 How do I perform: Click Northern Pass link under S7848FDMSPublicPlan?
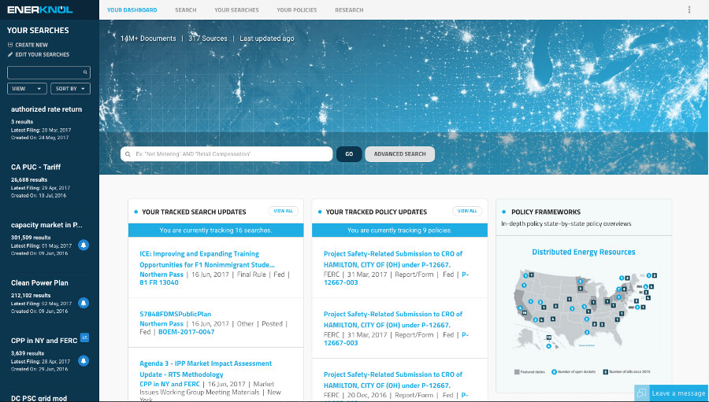point(161,324)
